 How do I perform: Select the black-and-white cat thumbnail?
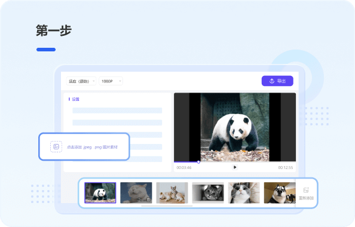click(x=208, y=193)
